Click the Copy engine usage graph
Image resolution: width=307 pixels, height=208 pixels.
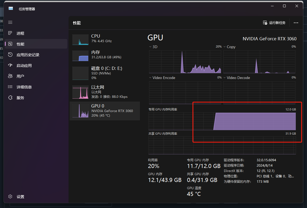point(259,62)
